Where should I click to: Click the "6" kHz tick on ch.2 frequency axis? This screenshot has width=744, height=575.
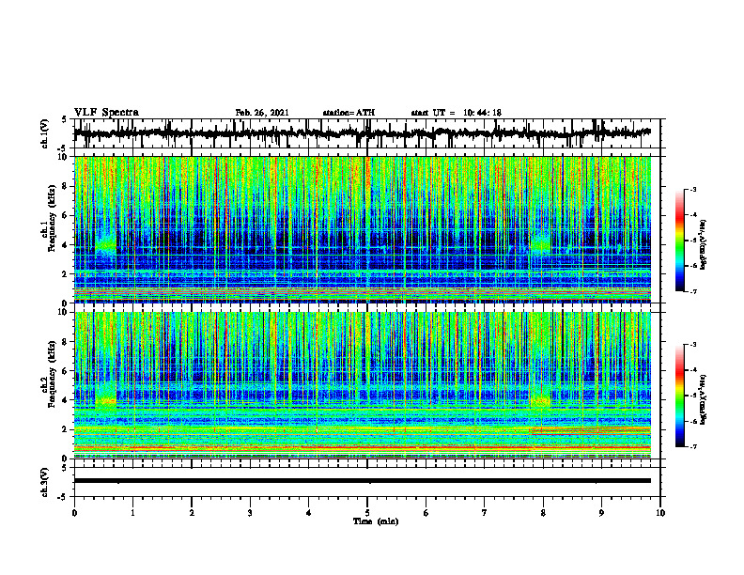[x=65, y=371]
